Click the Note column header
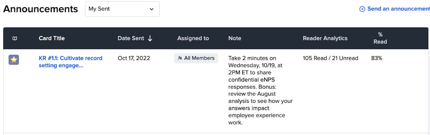This screenshot has height=135, width=430. tap(235, 38)
